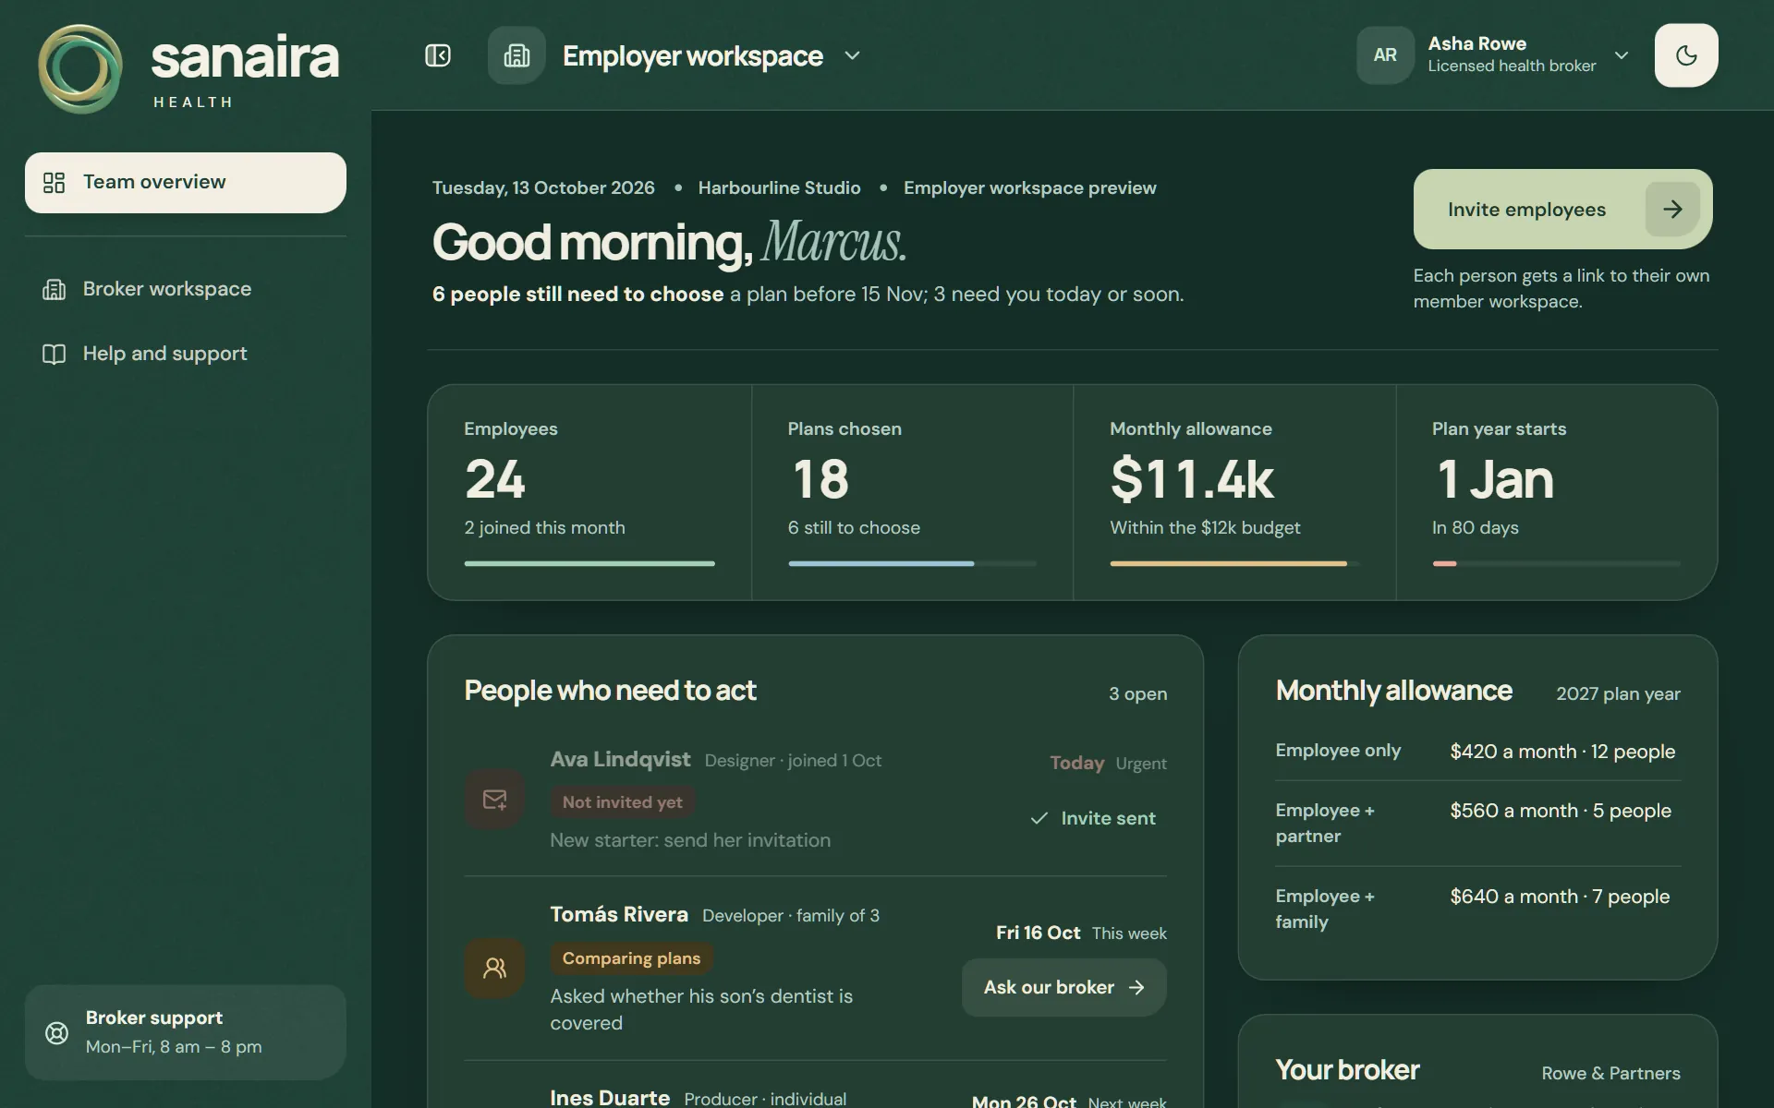Open the Broker support card
This screenshot has height=1108, width=1774.
(186, 1032)
